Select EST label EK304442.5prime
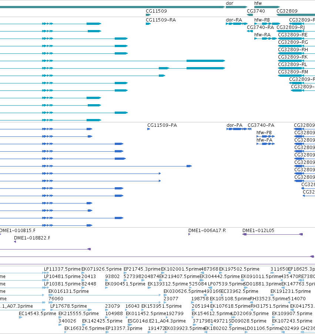 pos(220,277)
